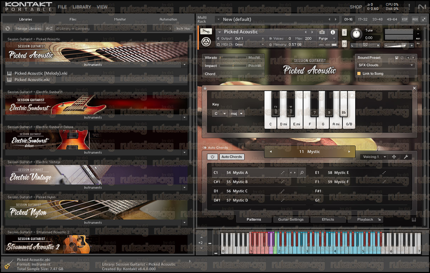This screenshot has height=273, width=430.
Task: Adjust the Vibrato slider
Action: pos(233,57)
